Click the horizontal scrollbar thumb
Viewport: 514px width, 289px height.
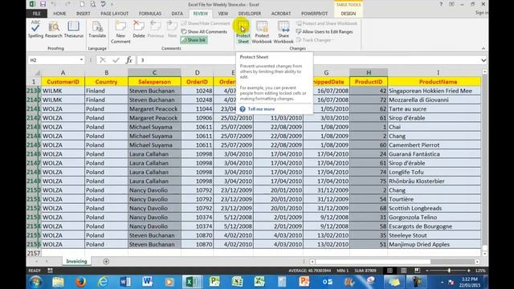click(x=373, y=262)
